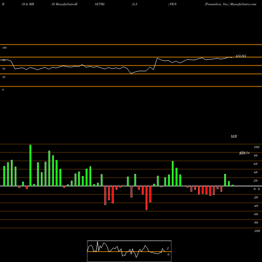Click the mini overview chart thumbnail at bottom

click(x=129, y=251)
